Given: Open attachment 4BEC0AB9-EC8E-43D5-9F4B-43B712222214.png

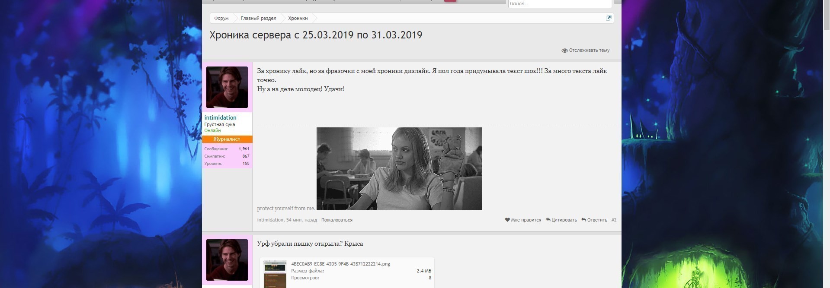Looking at the screenshot, I should pos(340,264).
